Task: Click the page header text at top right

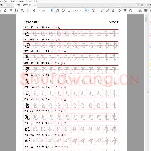Action: point(114,22)
